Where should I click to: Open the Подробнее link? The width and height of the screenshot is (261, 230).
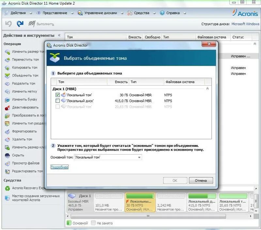(x=59, y=167)
